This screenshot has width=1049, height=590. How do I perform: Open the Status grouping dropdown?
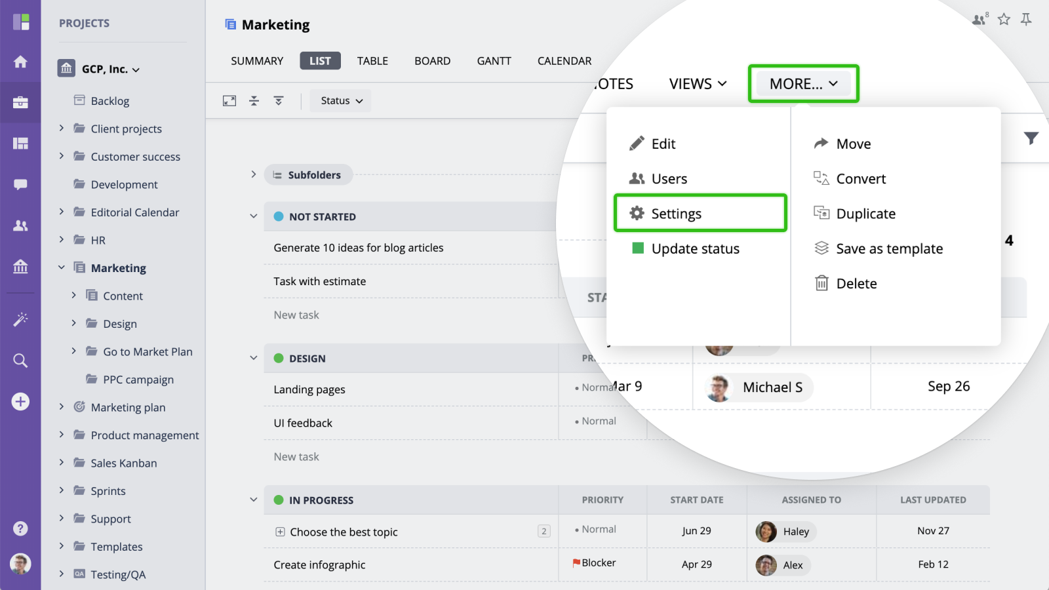(x=341, y=101)
